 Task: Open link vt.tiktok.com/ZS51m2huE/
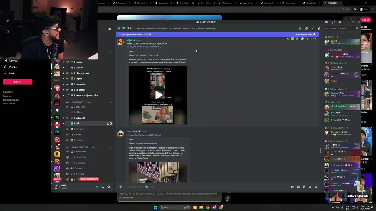pos(144,135)
